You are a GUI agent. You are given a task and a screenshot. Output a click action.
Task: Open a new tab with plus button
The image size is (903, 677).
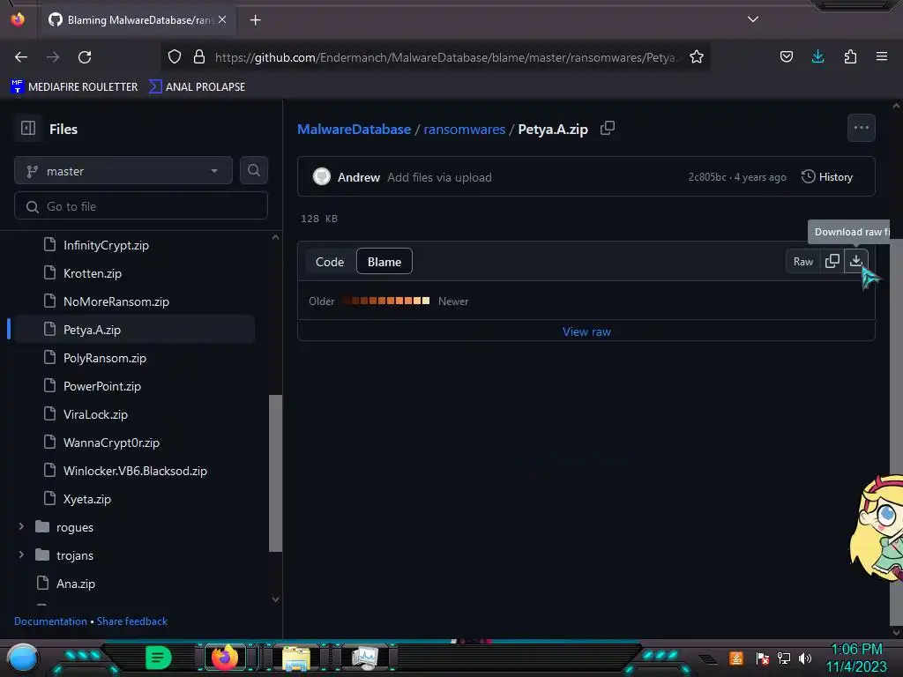255,20
